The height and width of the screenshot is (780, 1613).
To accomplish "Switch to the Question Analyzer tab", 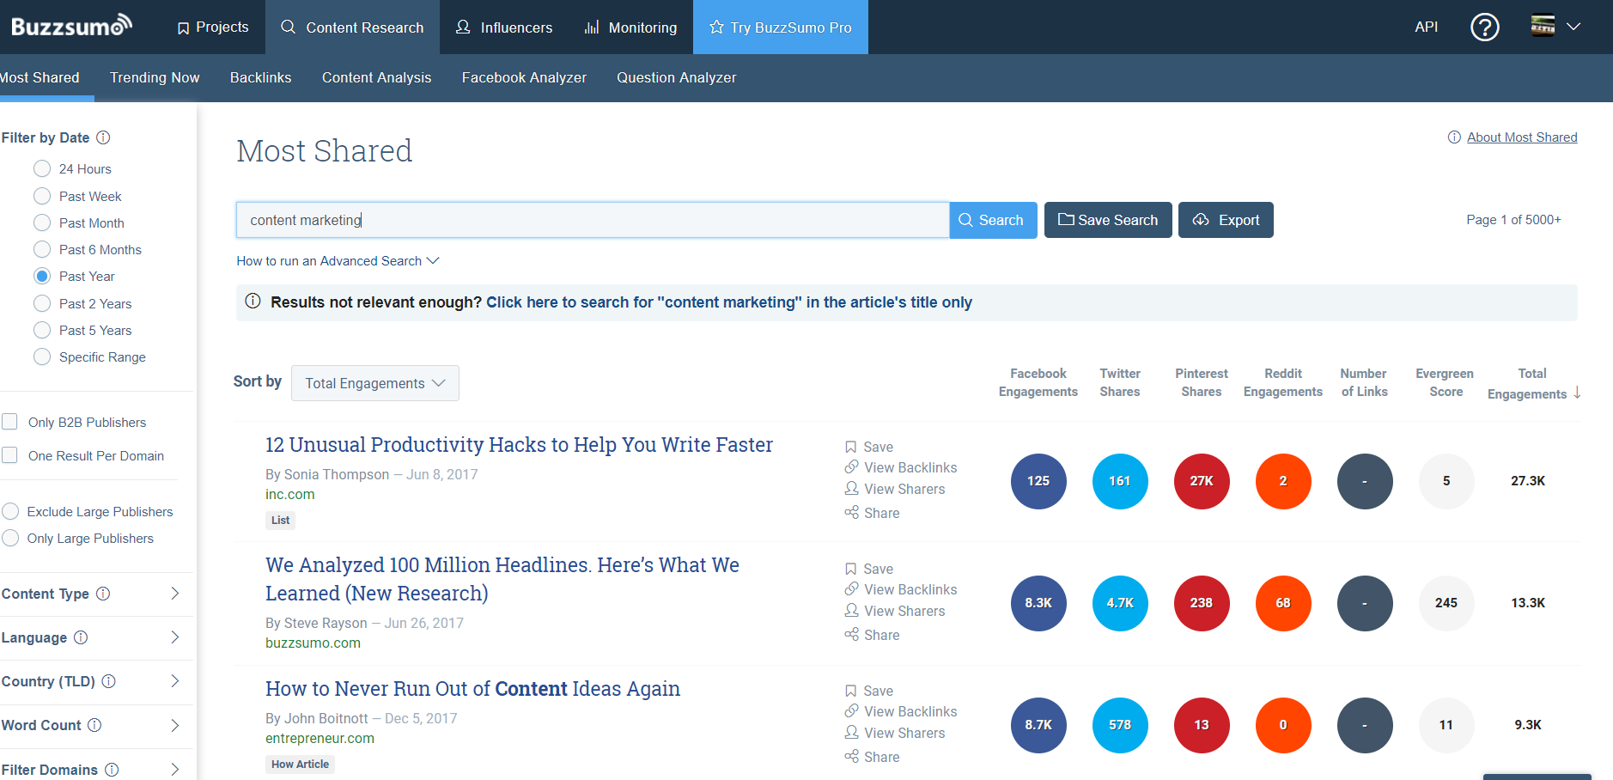I will point(676,77).
